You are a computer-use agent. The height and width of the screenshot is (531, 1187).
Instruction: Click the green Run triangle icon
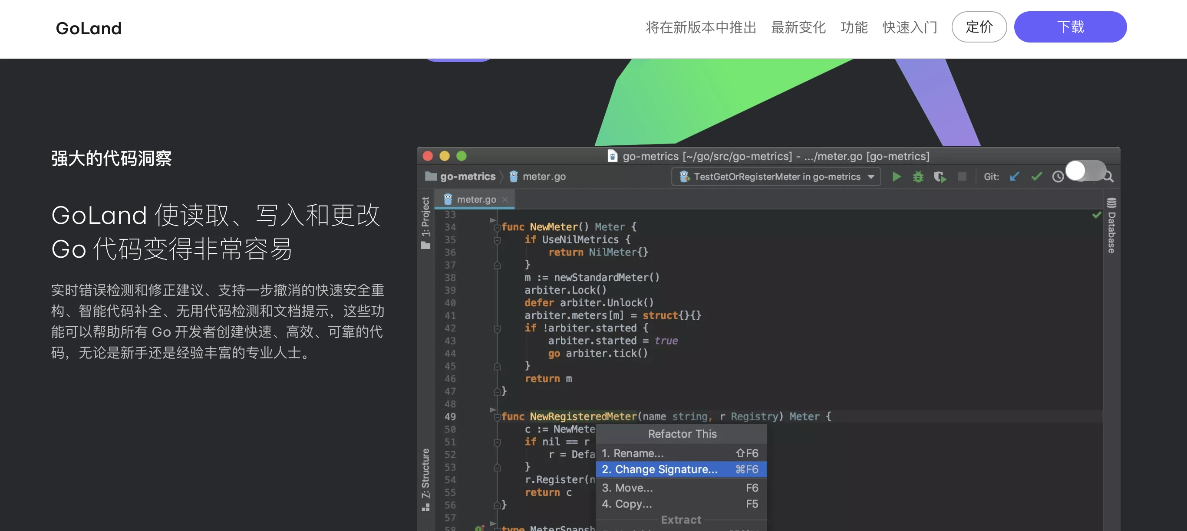point(896,177)
